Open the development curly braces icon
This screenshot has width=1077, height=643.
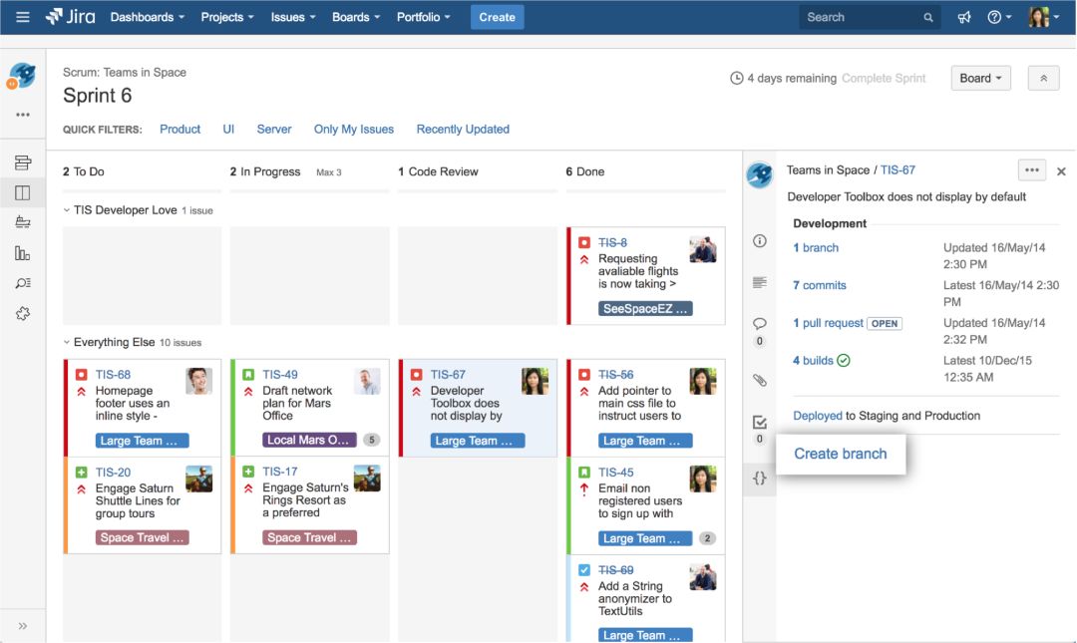[760, 479]
